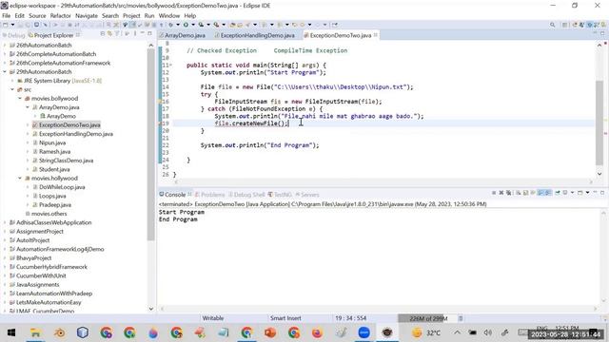Click the Maximize icon of the Console view
The width and height of the screenshot is (609, 342).
coord(602,193)
